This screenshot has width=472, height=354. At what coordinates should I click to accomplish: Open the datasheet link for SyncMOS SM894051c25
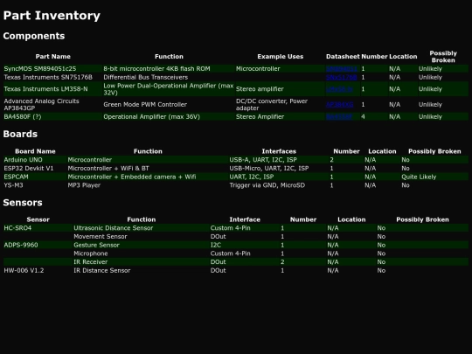(x=342, y=69)
